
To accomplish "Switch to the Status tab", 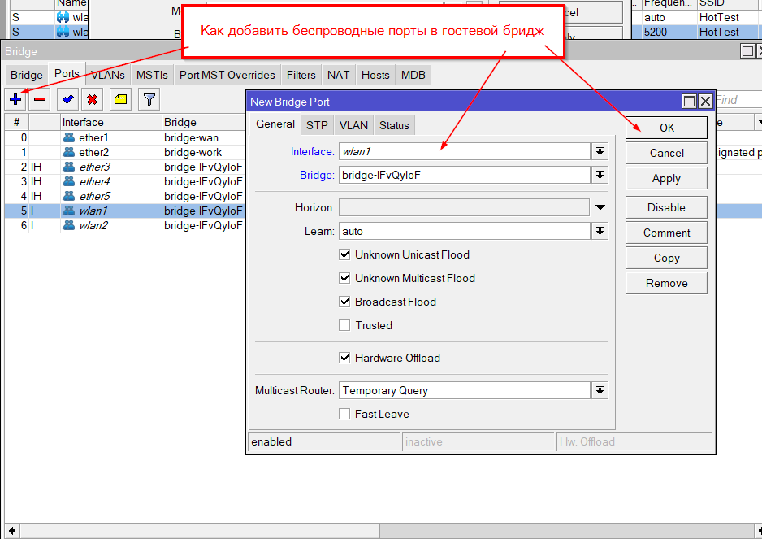I will pos(394,125).
